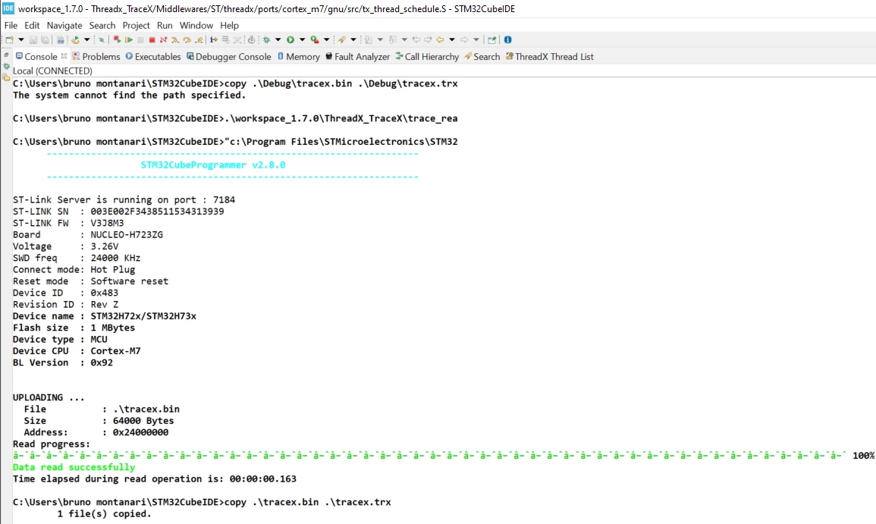Screen dimensions: 876x524
Task: Open the flashlight Search dropdown arrow
Action: pos(353,39)
